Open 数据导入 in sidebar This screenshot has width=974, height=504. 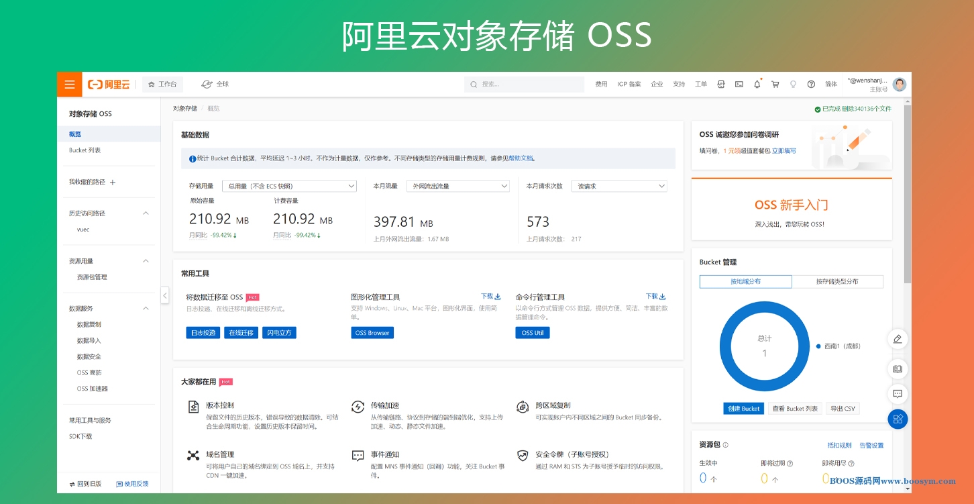89,341
